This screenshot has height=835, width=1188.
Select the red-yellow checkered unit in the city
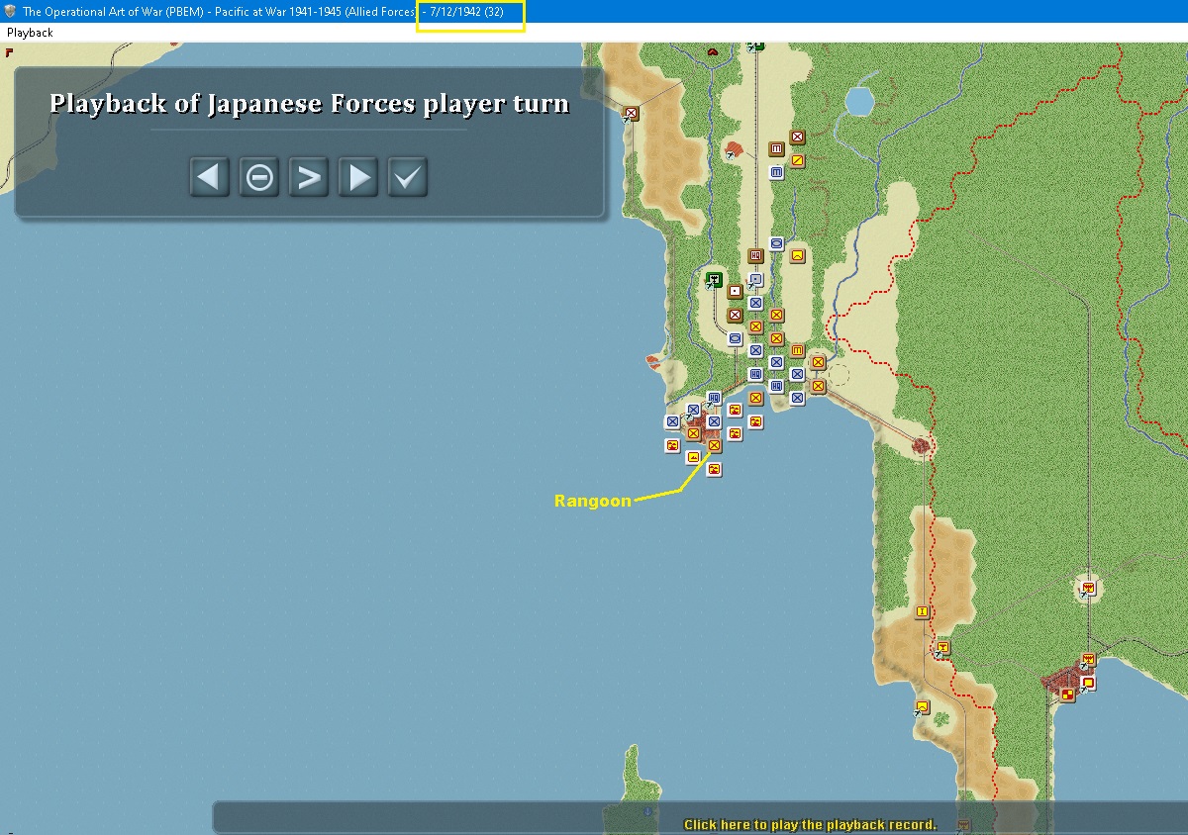coord(1067,696)
